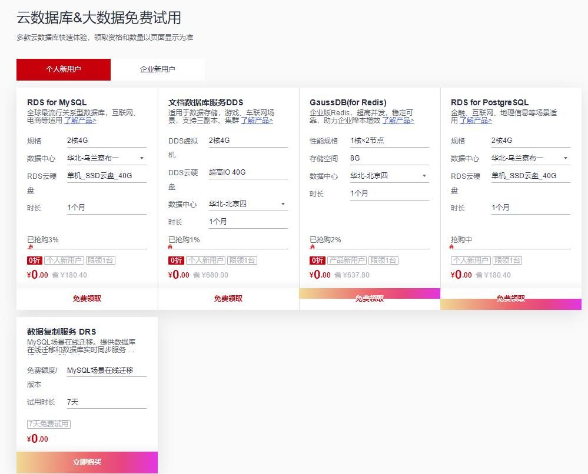Click 0折 badge in 文档数据库服务DDS card

point(176,261)
